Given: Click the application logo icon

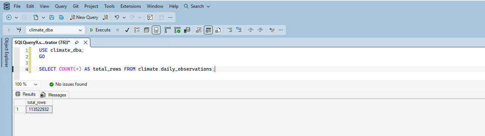Looking at the screenshot, I should point(6,6).
